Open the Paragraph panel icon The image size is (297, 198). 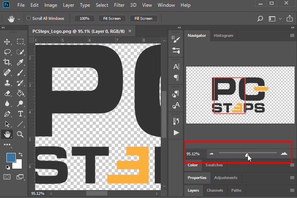pyautogui.click(x=176, y=78)
